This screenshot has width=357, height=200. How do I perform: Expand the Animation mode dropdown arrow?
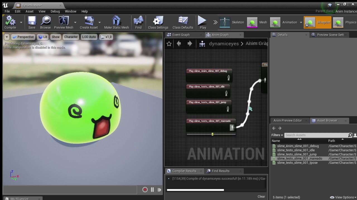click(x=301, y=22)
